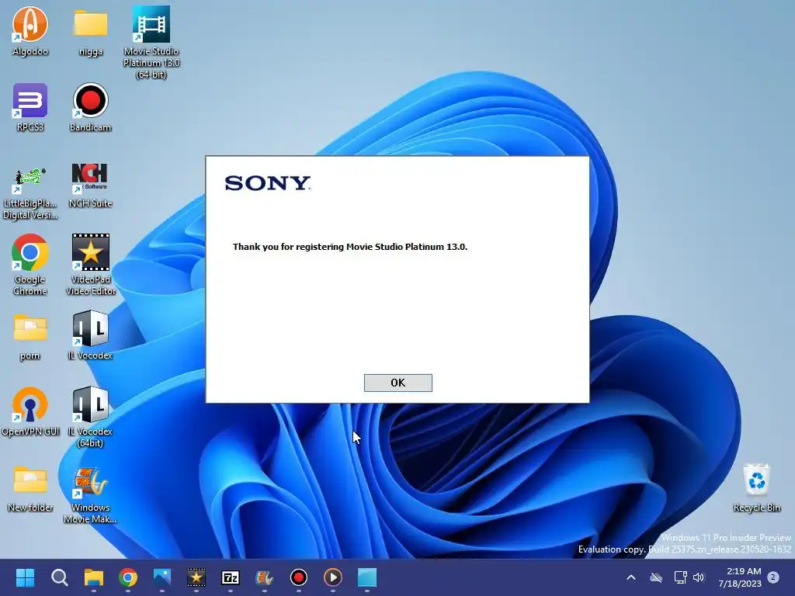Viewport: 795px width, 596px height.
Task: Open the Windows Start menu
Action: [x=25, y=577]
